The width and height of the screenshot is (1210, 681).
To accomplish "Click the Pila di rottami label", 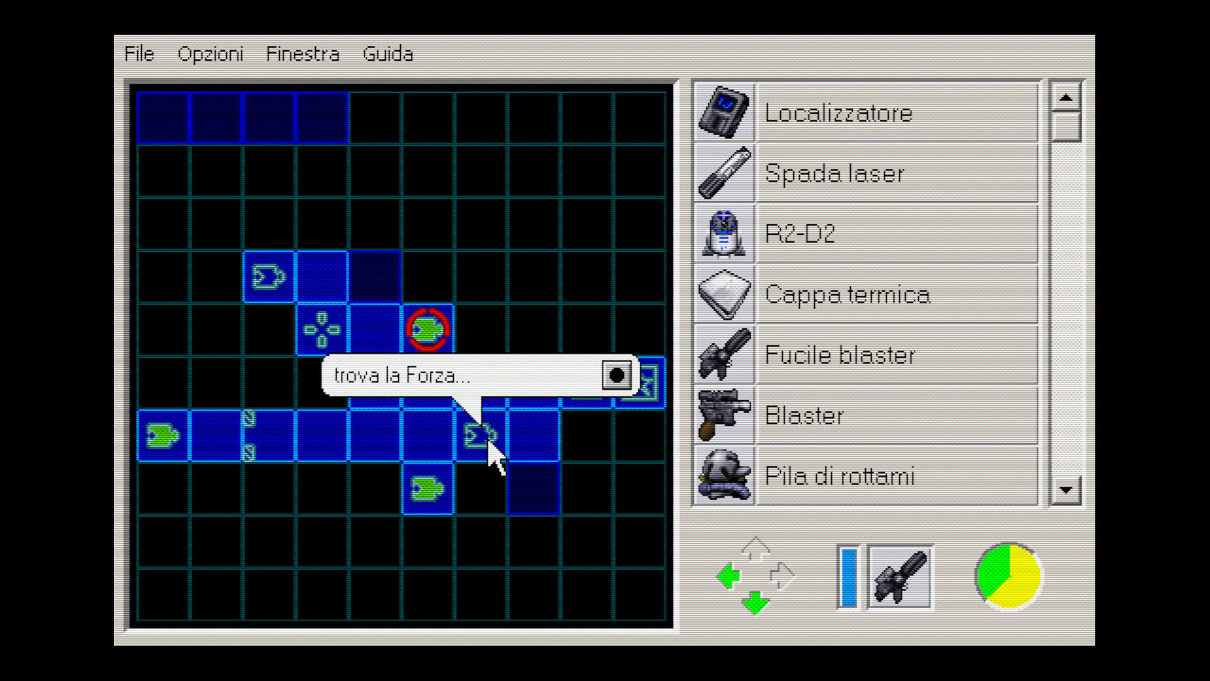I will click(x=839, y=476).
